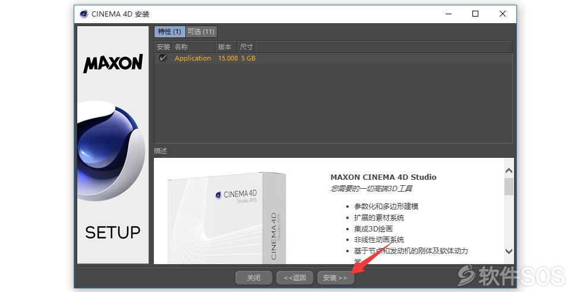Screen dimensions: 574x292
Task: Maximize the CINEMA 4D 安装 window
Action: click(x=475, y=14)
